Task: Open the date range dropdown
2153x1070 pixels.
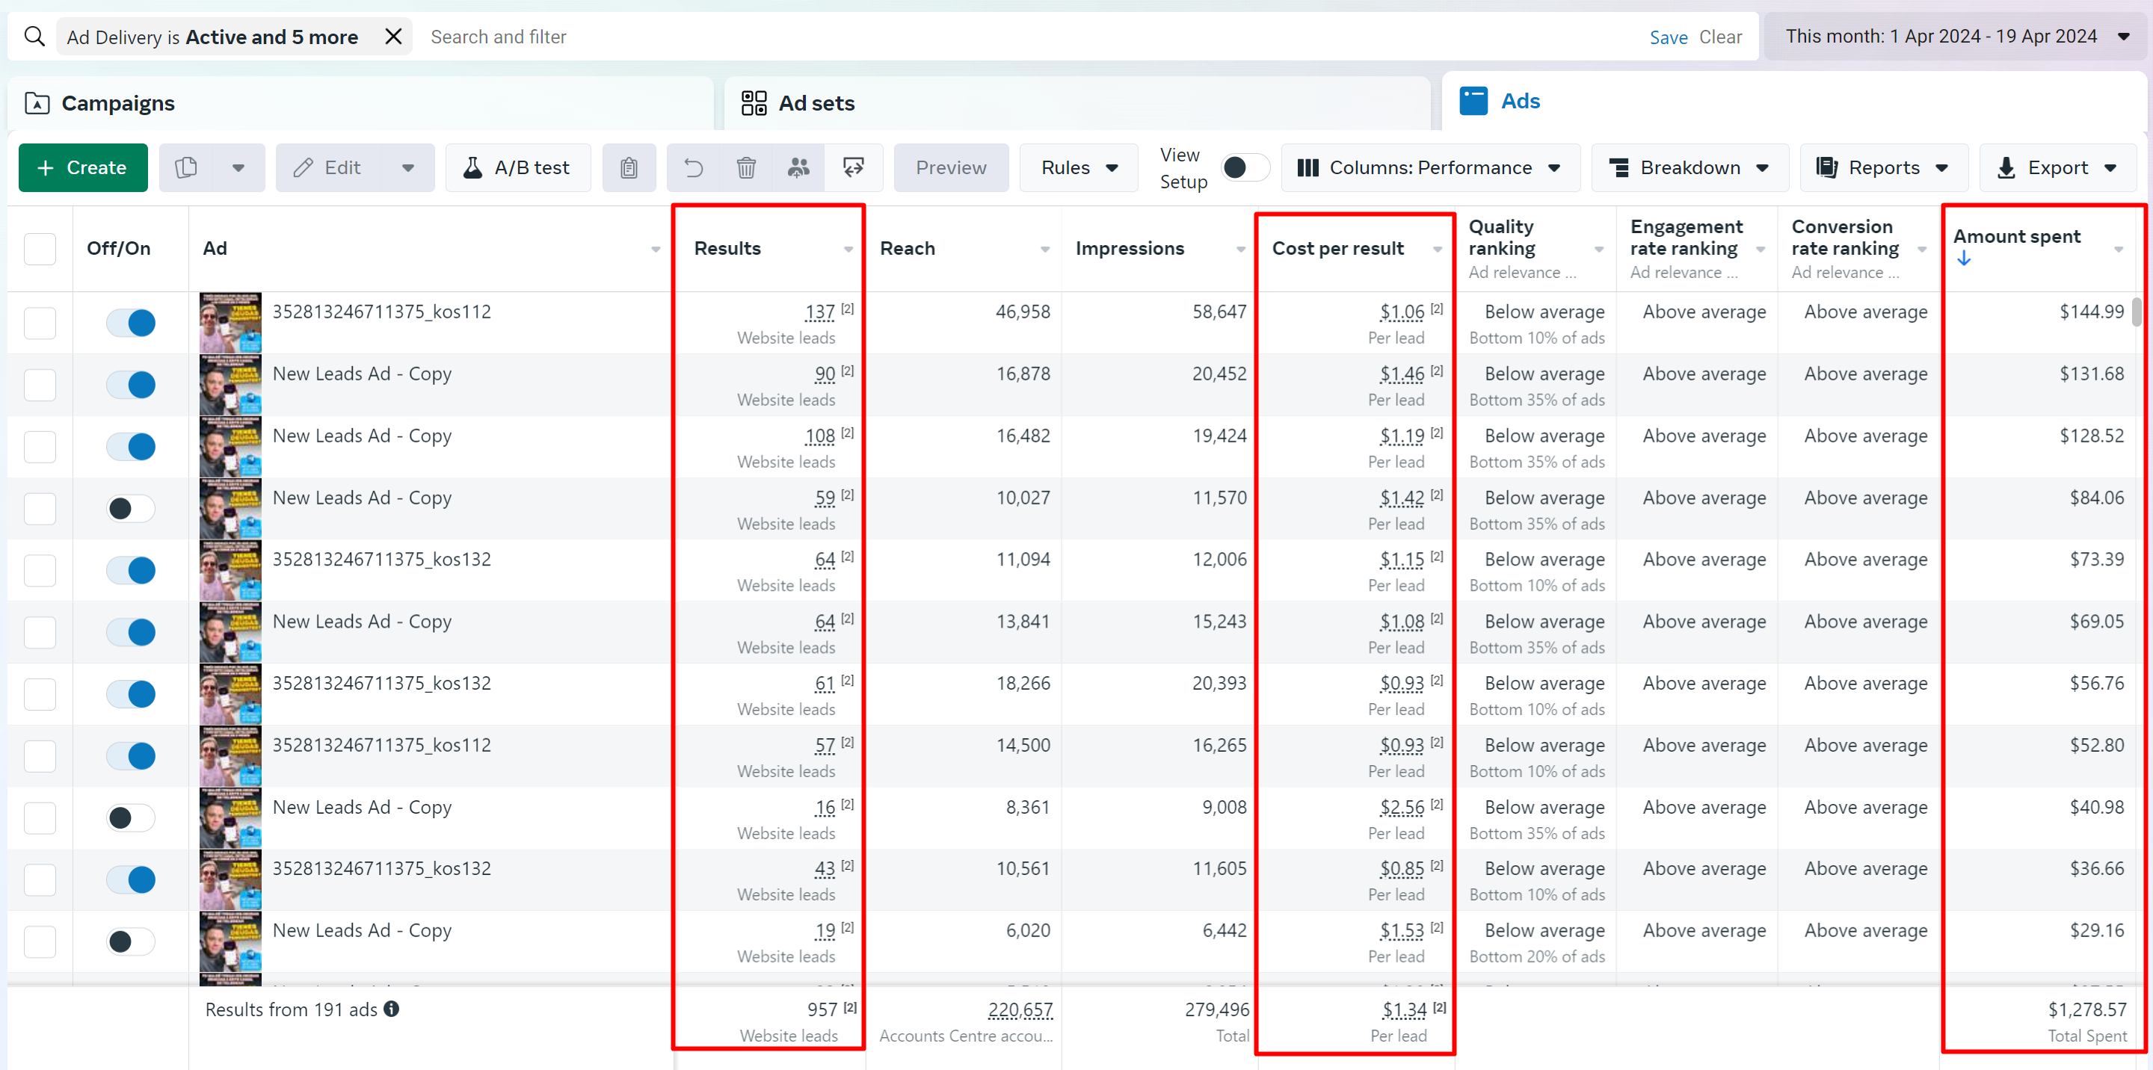Action: tap(1955, 37)
